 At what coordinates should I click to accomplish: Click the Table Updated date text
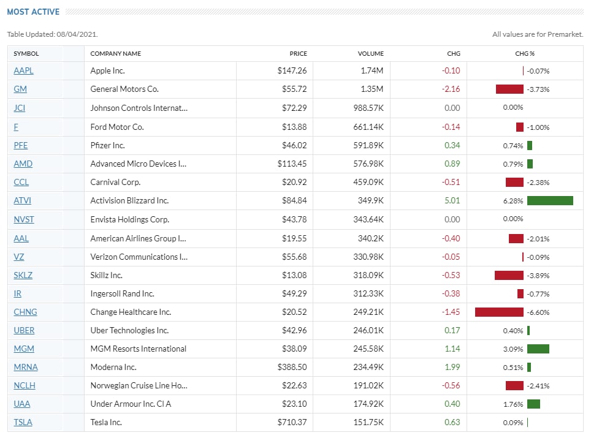tap(52, 34)
